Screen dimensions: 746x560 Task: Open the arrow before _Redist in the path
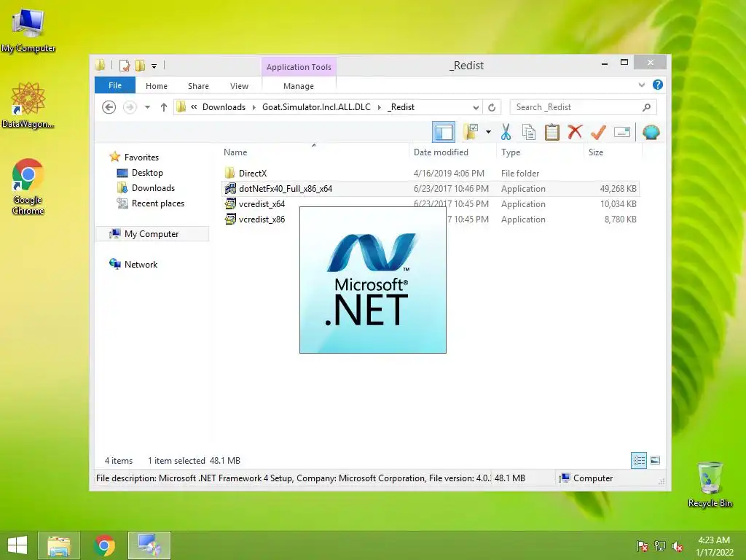[x=379, y=107]
